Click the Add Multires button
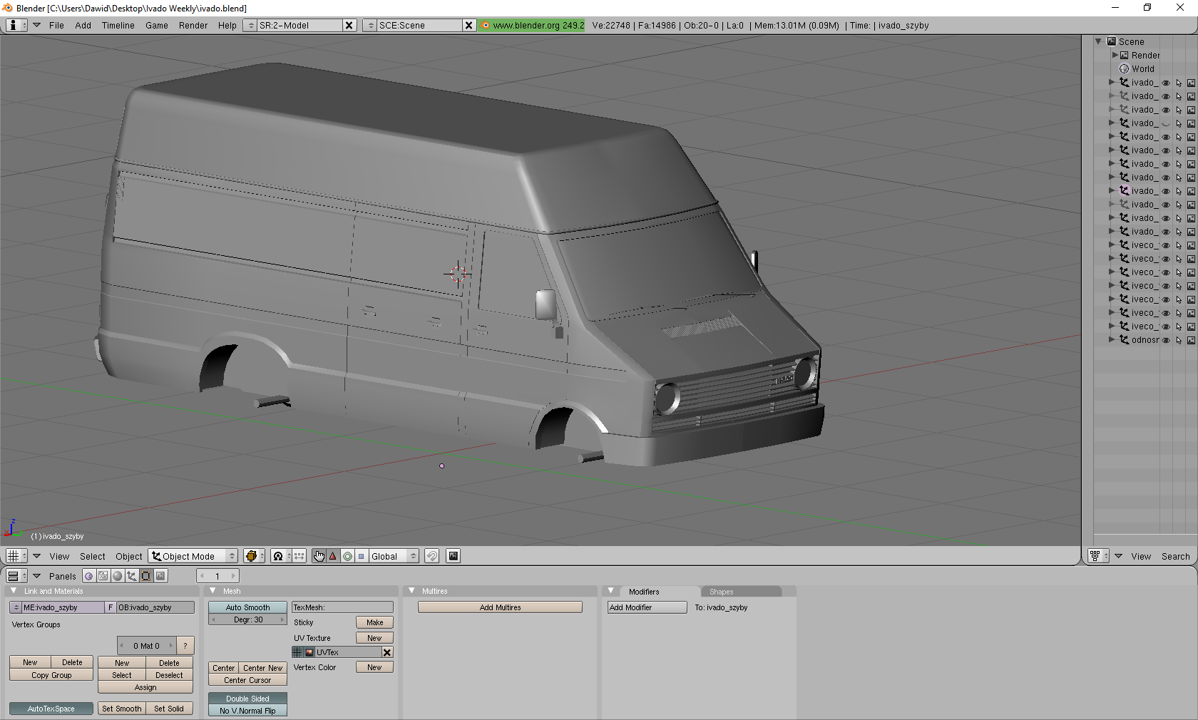 [x=500, y=607]
